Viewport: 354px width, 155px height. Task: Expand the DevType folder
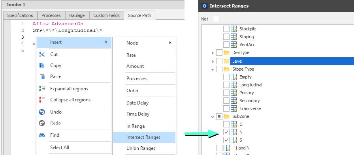[x=213, y=53]
